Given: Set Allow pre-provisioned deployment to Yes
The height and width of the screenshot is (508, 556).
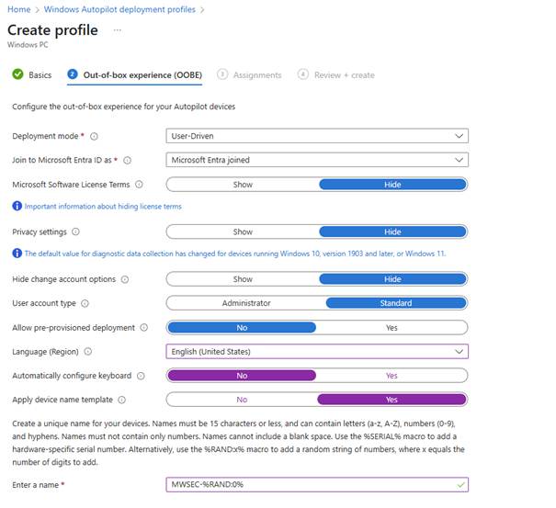Looking at the screenshot, I should tap(391, 327).
